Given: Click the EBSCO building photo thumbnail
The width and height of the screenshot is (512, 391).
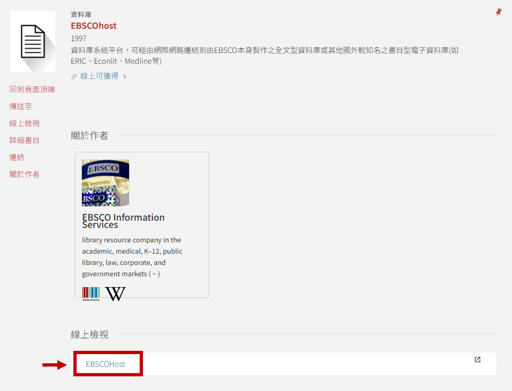Looking at the screenshot, I should [x=105, y=183].
